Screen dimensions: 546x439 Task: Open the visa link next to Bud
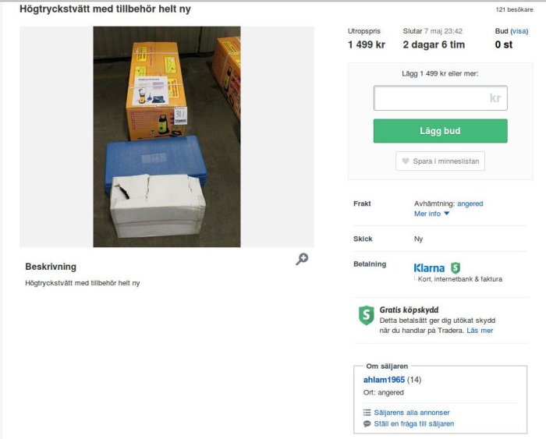point(519,31)
